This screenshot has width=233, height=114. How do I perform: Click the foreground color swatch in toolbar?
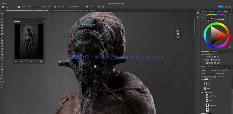tap(1, 80)
